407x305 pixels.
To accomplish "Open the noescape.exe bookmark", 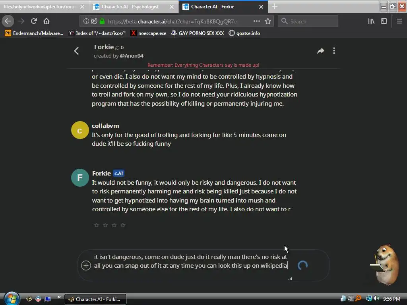I will tap(149, 33).
